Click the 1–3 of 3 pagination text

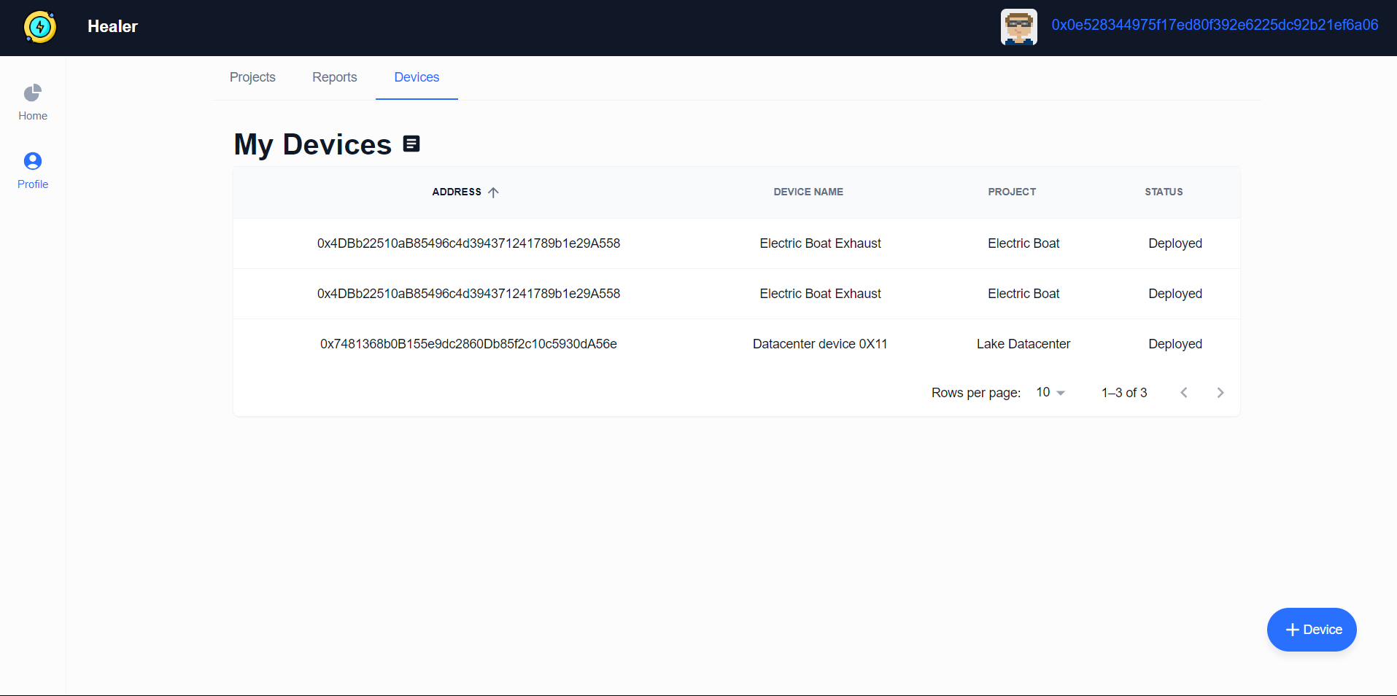(x=1124, y=393)
